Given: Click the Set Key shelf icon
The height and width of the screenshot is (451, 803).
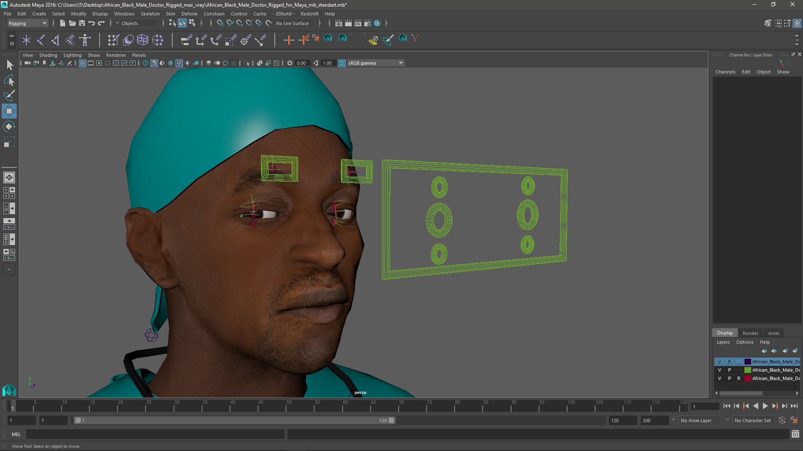Looking at the screenshot, I should tap(289, 40).
